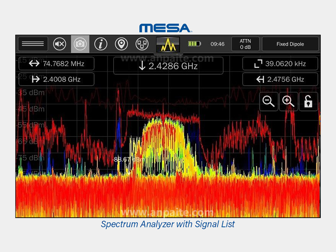
Task: Set the 2.4756 GHz stop frequency
Action: [x=280, y=79]
